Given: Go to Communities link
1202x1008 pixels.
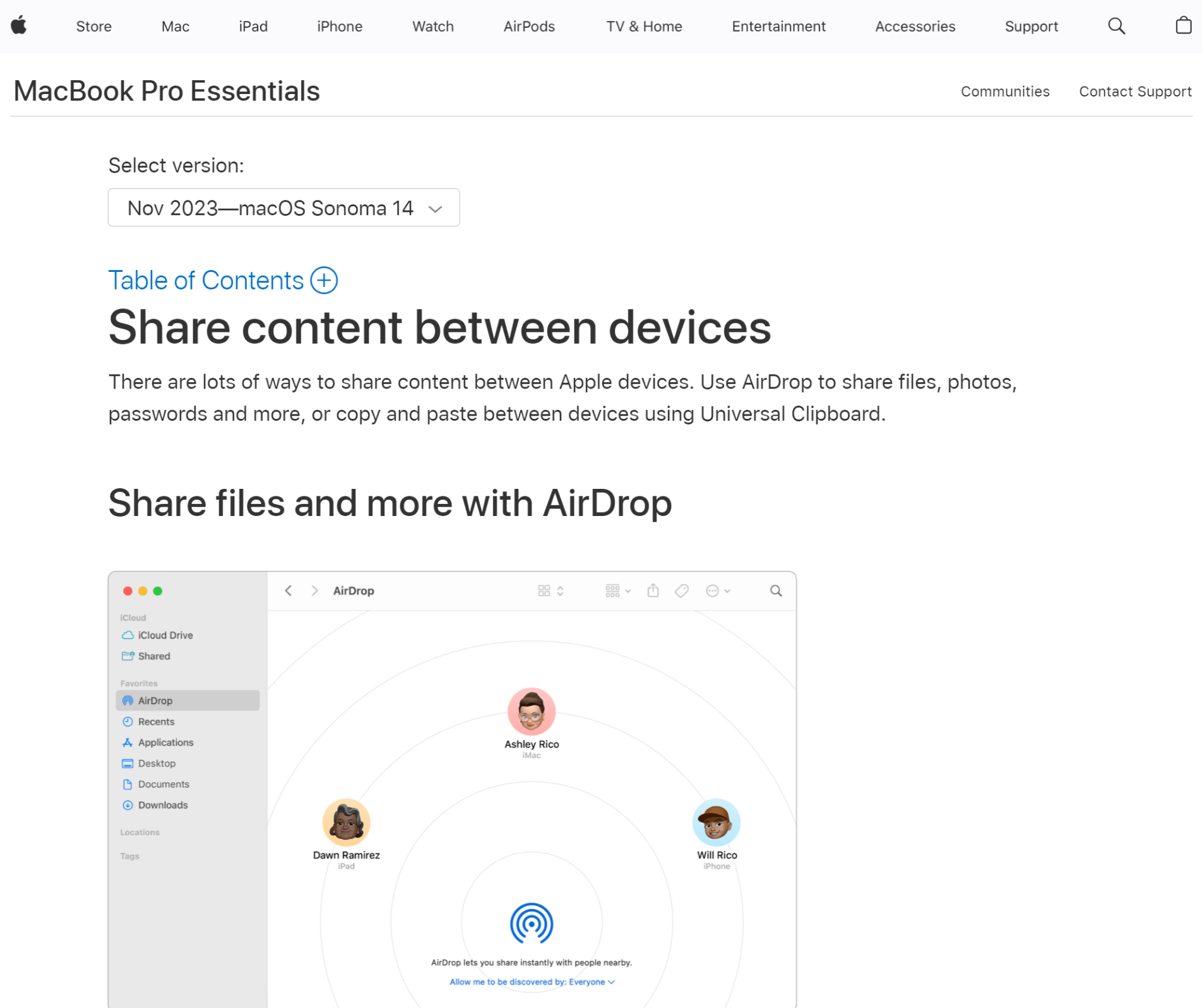Looking at the screenshot, I should coord(1005,91).
